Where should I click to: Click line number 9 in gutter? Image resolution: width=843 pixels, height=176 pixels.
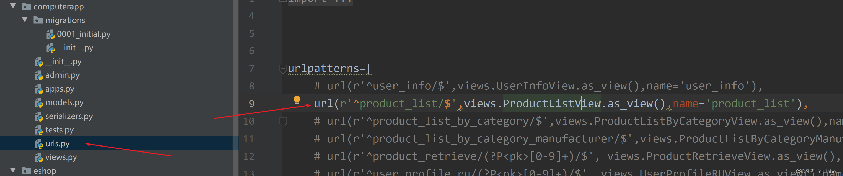251,104
